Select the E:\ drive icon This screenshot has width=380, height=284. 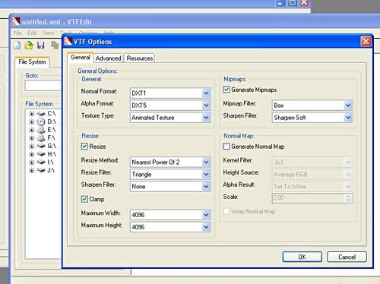(41, 130)
